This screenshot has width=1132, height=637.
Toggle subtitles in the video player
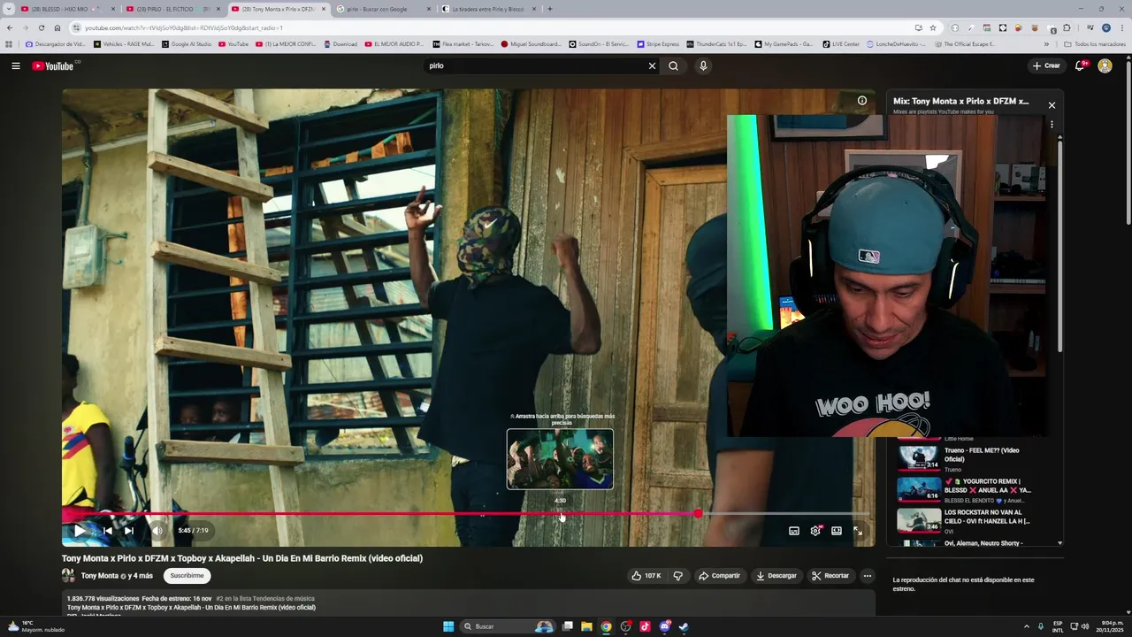793,531
